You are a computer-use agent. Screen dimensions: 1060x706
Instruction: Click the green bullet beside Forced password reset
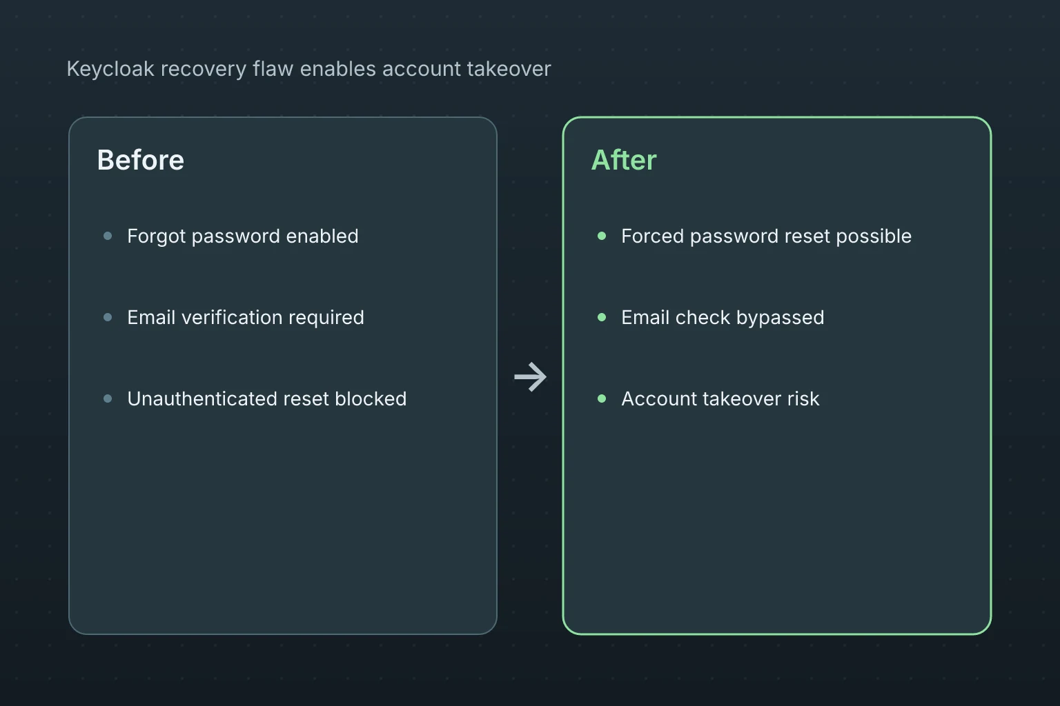(x=602, y=236)
